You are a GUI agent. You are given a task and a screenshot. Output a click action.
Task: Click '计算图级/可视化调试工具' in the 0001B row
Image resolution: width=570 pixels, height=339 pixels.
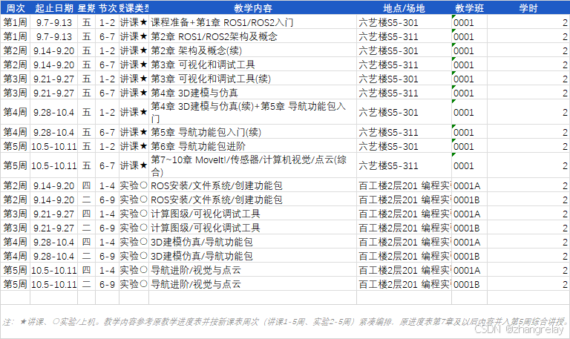tap(252, 228)
